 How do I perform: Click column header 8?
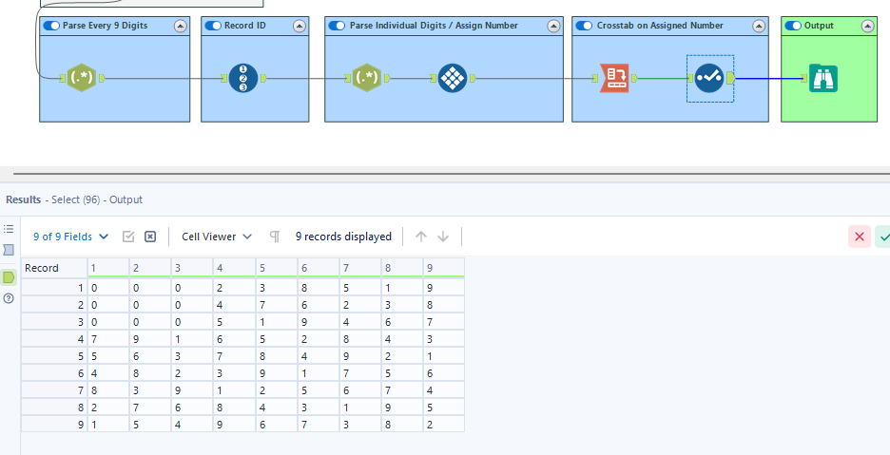402,268
